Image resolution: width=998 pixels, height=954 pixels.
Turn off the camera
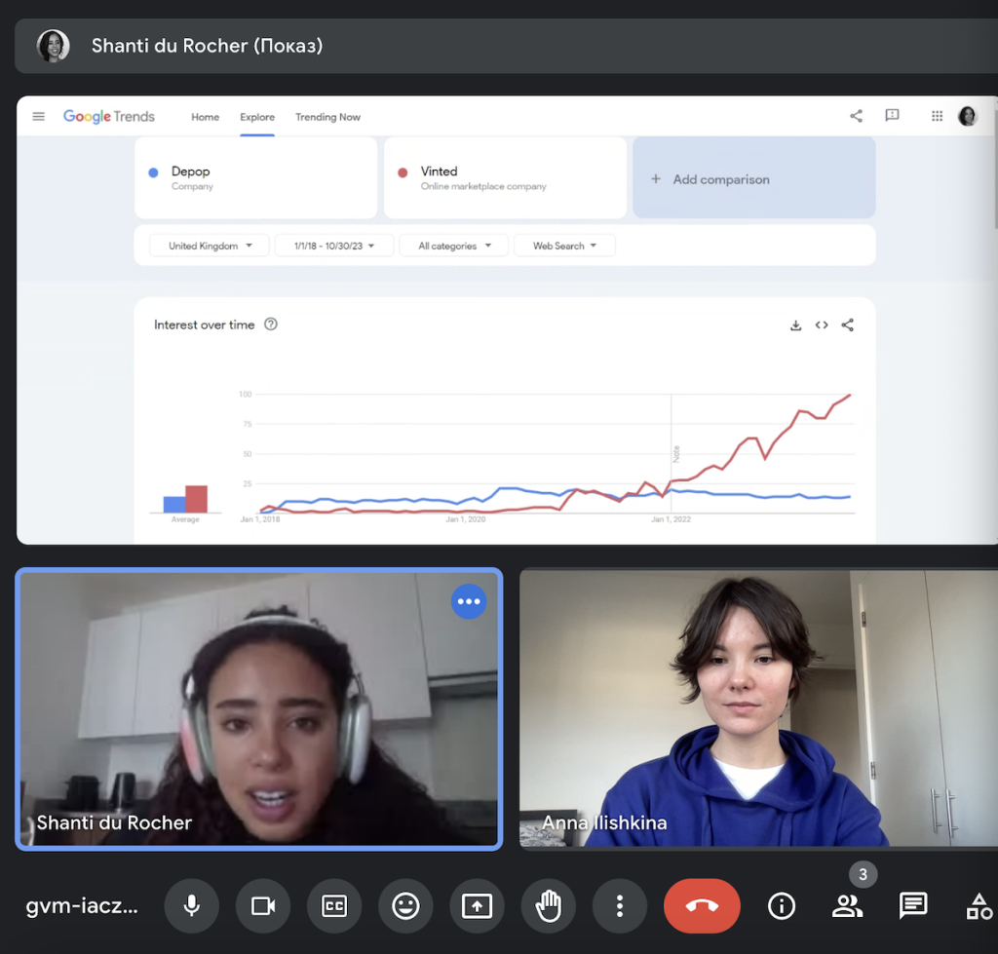point(263,905)
